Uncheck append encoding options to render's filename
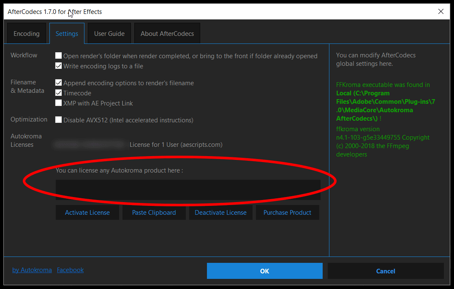 pyautogui.click(x=58, y=83)
